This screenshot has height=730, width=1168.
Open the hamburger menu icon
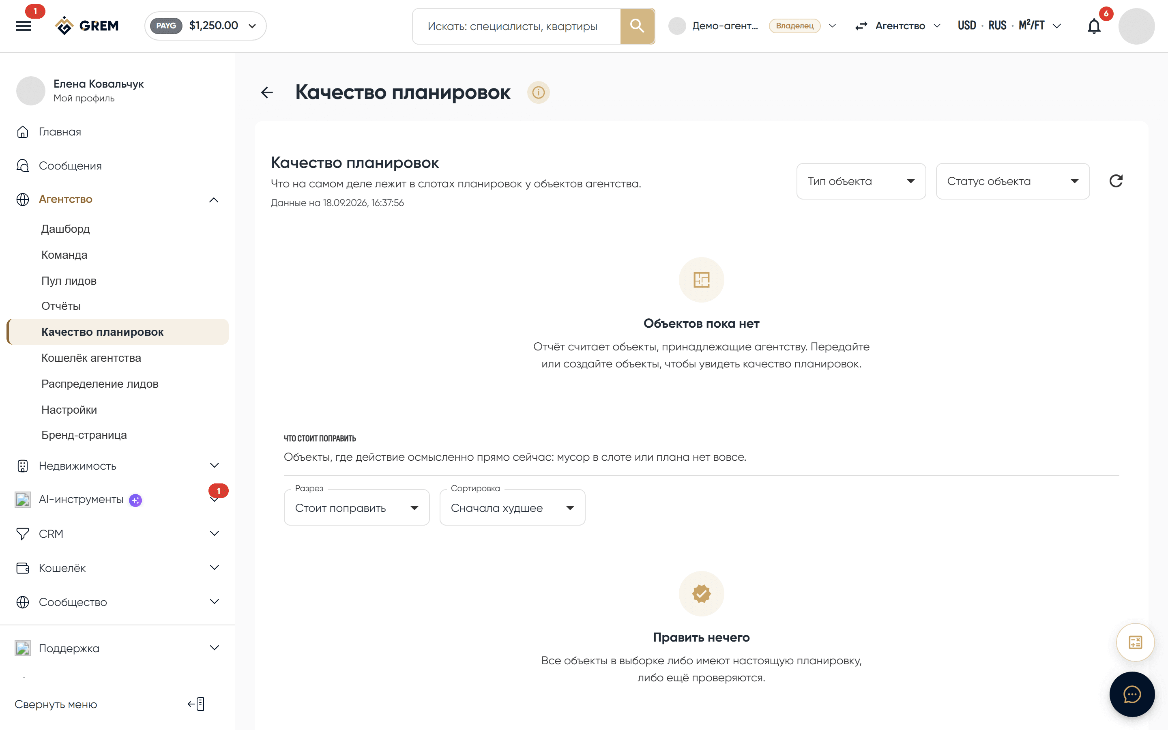[23, 26]
